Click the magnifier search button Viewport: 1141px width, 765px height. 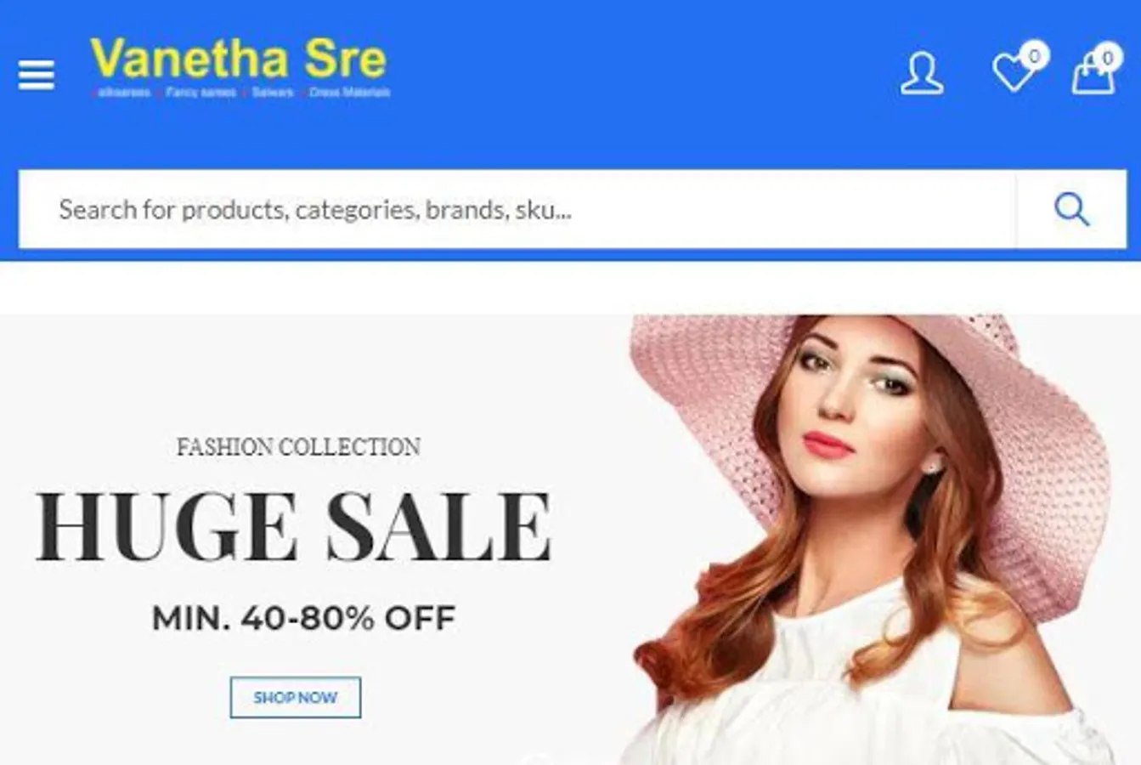coord(1071,209)
